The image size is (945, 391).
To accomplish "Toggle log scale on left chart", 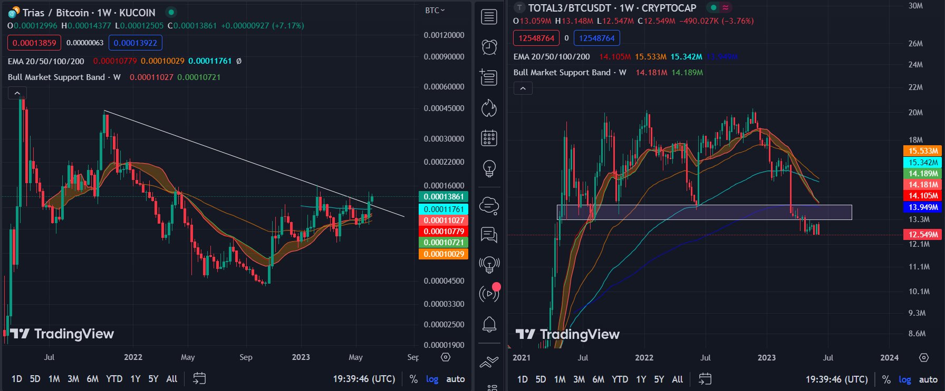I will point(432,379).
